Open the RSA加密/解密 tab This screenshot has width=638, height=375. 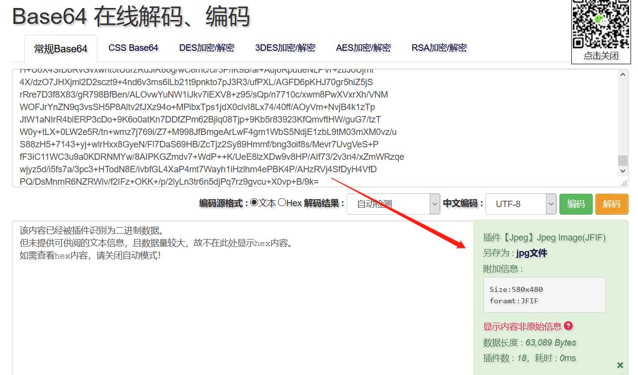pyautogui.click(x=439, y=48)
